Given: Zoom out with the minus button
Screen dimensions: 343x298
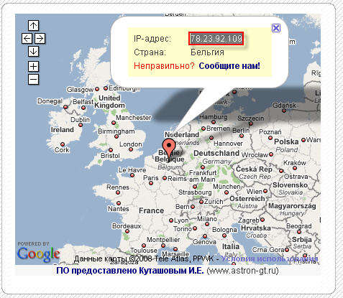Looking at the screenshot, I should tap(33, 79).
